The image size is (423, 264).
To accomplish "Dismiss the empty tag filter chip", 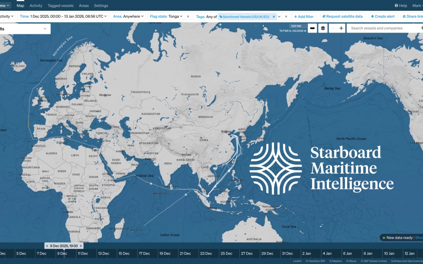I will 285,16.
